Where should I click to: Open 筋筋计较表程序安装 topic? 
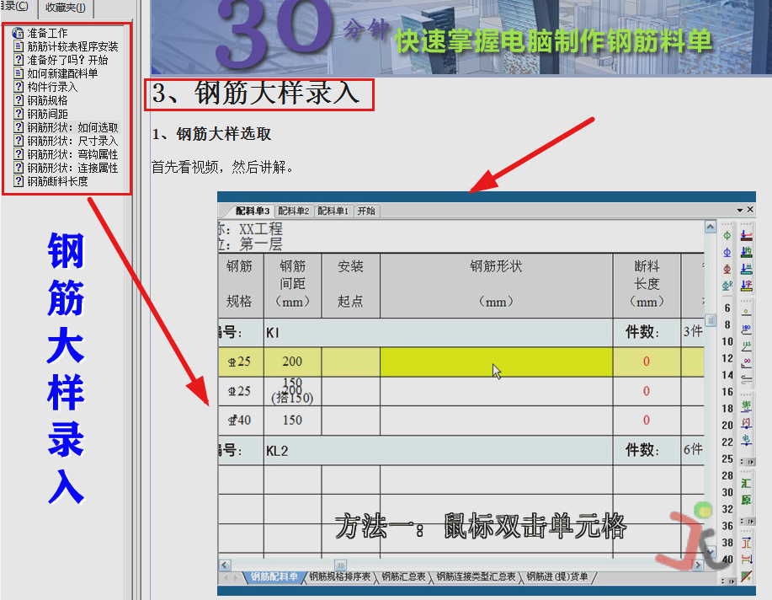tap(73, 47)
